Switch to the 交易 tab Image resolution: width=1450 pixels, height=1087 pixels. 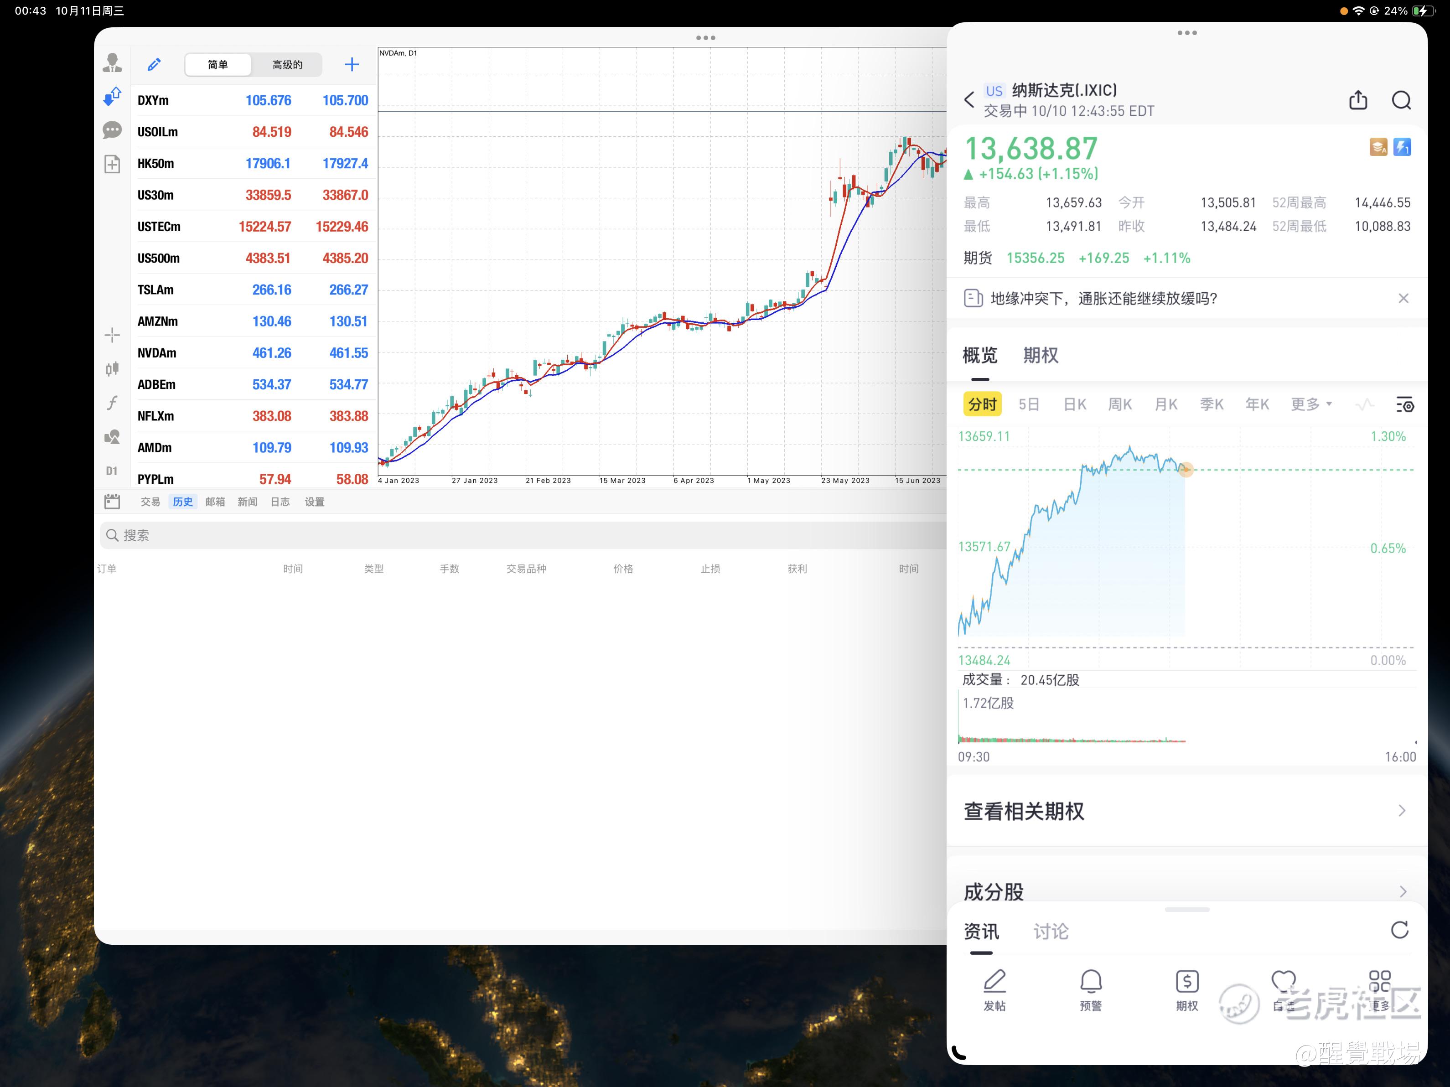tap(150, 502)
